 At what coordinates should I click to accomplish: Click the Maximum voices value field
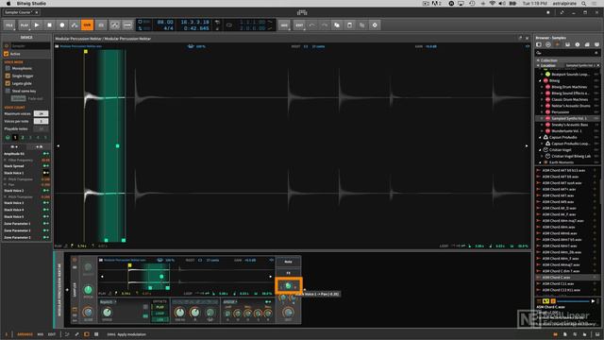pyautogui.click(x=41, y=113)
